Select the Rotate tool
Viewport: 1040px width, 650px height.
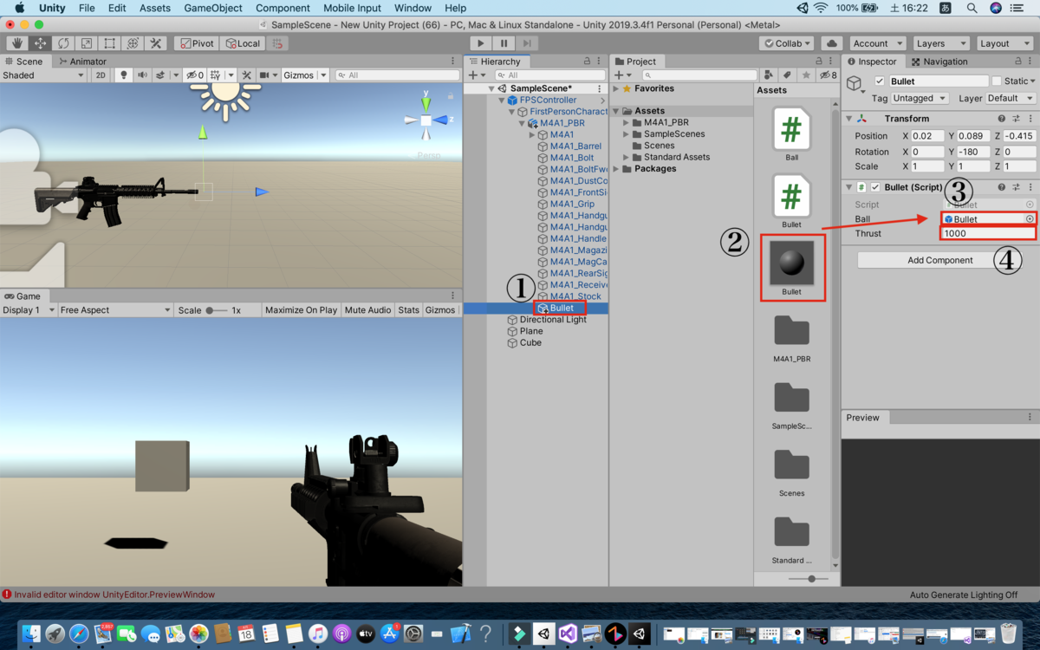pos(63,43)
